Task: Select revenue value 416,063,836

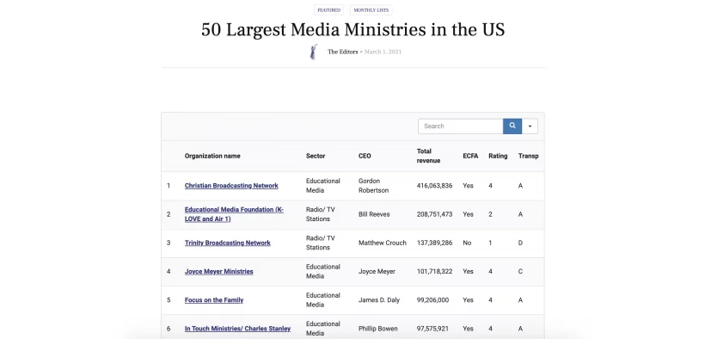Action: click(434, 186)
